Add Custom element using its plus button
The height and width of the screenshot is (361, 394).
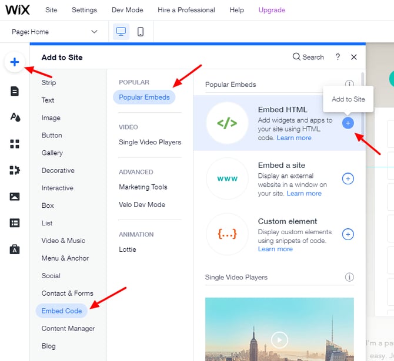(348, 234)
